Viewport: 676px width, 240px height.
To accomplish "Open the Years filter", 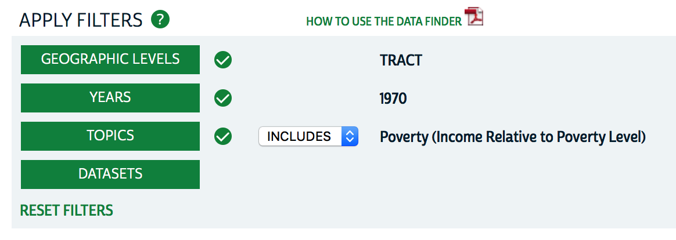I will [110, 98].
